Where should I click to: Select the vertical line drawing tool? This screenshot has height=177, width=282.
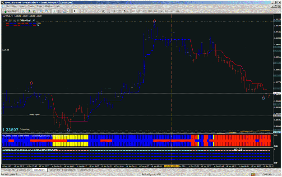tap(87, 11)
